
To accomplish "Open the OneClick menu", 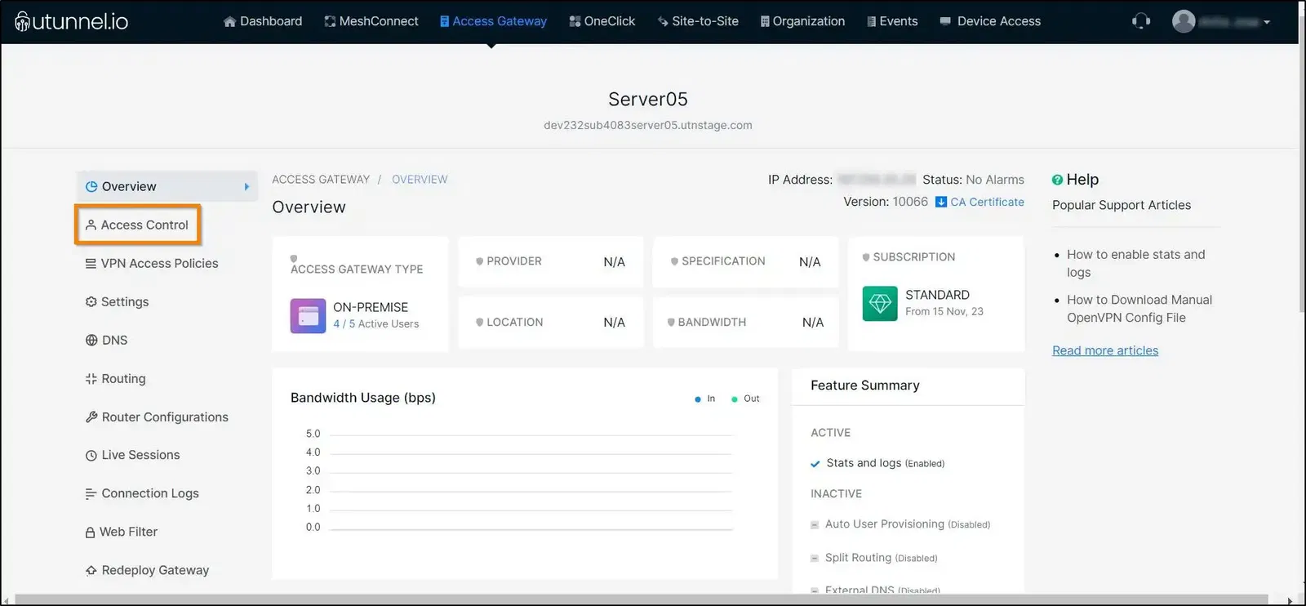I will (x=602, y=21).
